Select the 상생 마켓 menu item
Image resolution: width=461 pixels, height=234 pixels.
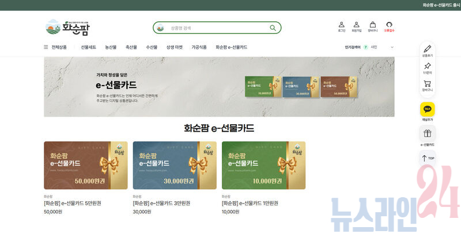pyautogui.click(x=174, y=47)
